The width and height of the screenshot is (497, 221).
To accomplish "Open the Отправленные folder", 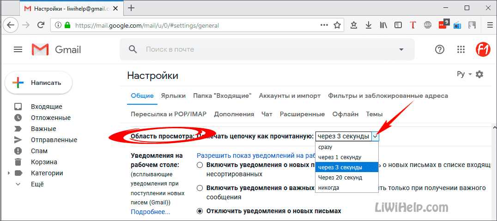I will pos(54,140).
